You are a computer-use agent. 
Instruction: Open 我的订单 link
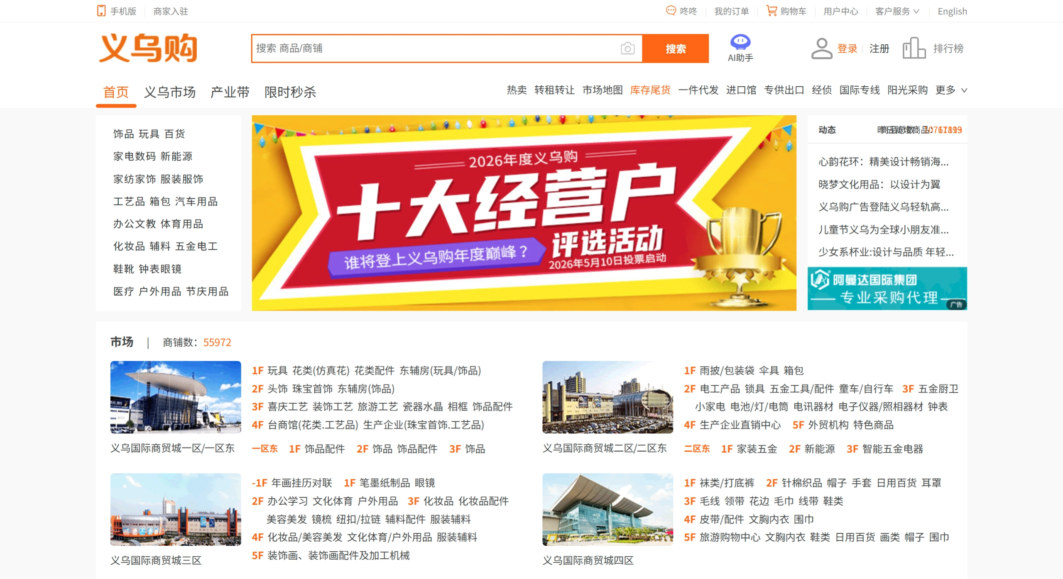point(731,11)
